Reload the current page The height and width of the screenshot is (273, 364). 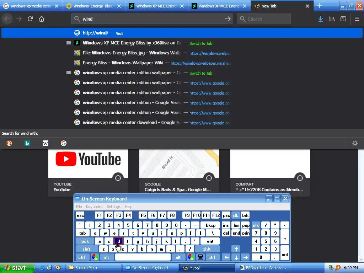[x=30, y=19]
